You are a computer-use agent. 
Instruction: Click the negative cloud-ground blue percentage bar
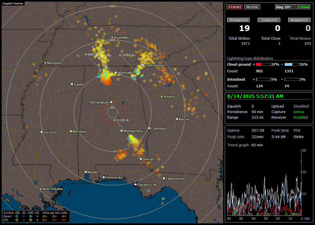291,65
